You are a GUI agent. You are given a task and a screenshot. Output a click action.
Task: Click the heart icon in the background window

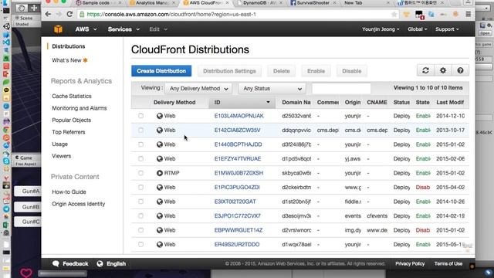[26, 273]
